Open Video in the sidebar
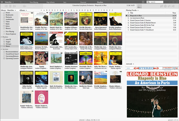This screenshot has width=179, height=121. [8, 22]
